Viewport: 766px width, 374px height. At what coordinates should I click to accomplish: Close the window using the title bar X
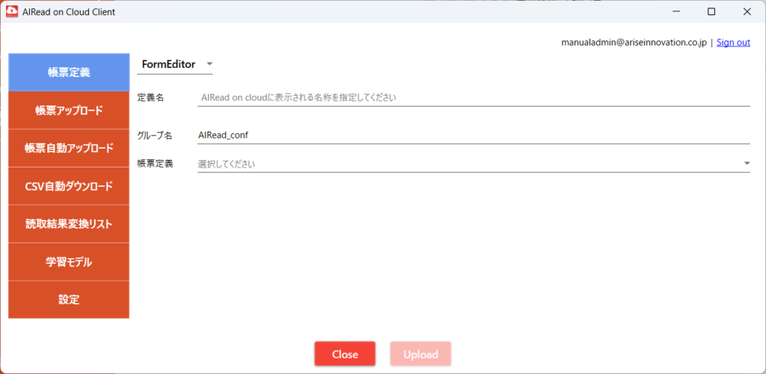pos(746,12)
